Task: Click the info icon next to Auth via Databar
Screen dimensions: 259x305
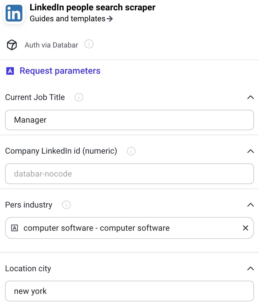Action: 89,44
